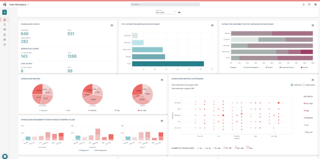
Task: Open the dashboard bar-chart sidebar icon
Action: (4, 20)
